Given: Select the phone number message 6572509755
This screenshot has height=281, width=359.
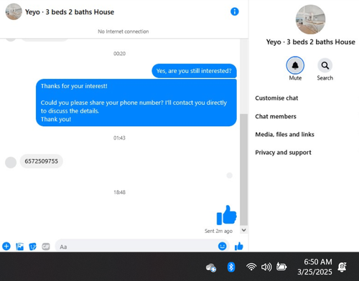Looking at the screenshot, I should pos(42,161).
